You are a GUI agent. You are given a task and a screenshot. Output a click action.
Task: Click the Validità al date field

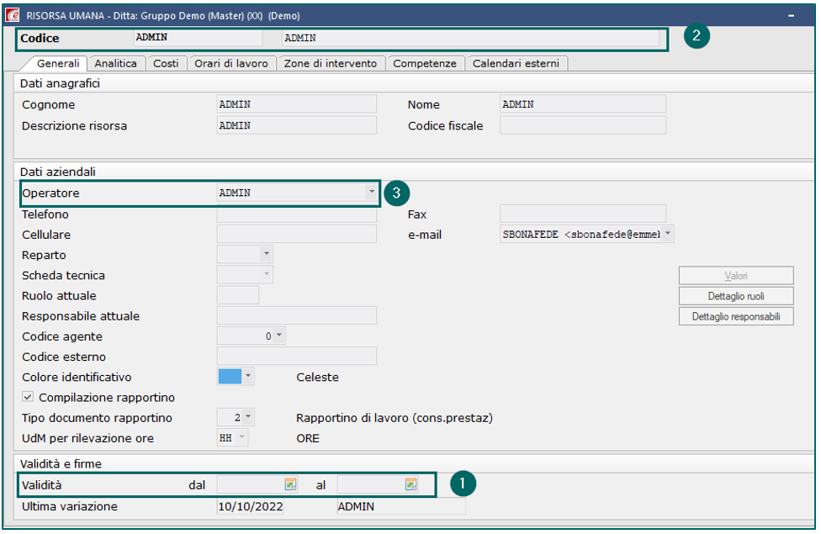pyautogui.click(x=371, y=484)
